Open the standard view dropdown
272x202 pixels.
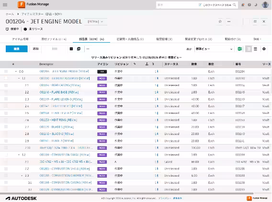point(214,49)
